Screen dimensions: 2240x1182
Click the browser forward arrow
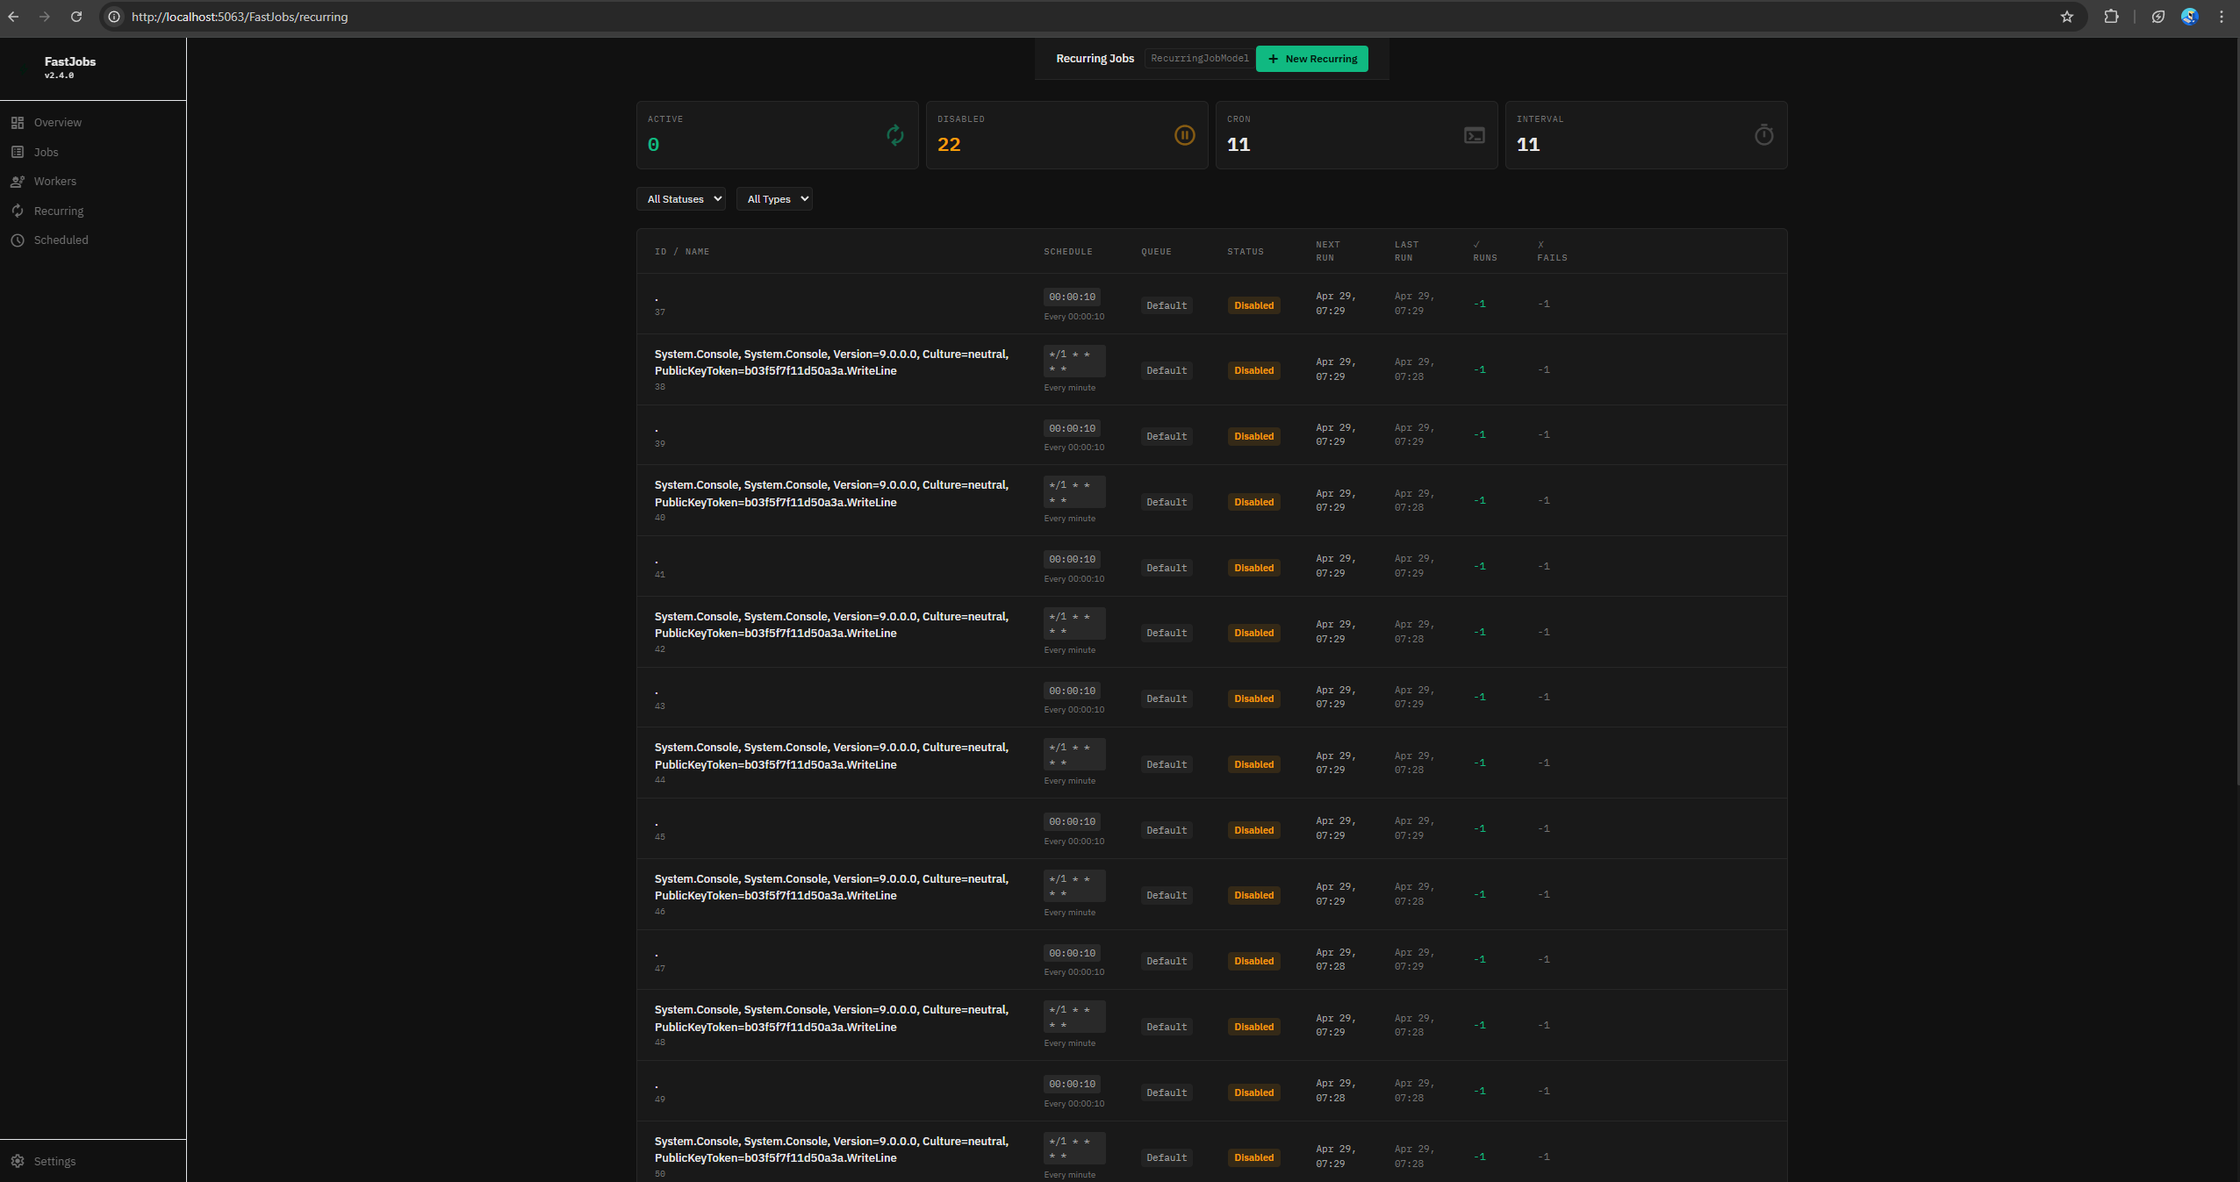pos(45,17)
